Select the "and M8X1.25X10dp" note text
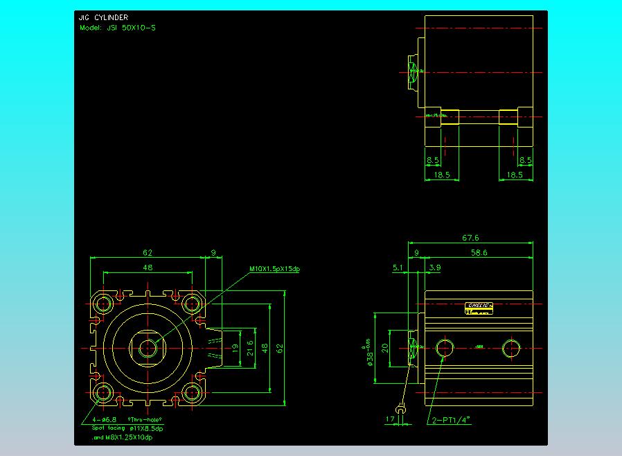The image size is (622, 456). 123,437
